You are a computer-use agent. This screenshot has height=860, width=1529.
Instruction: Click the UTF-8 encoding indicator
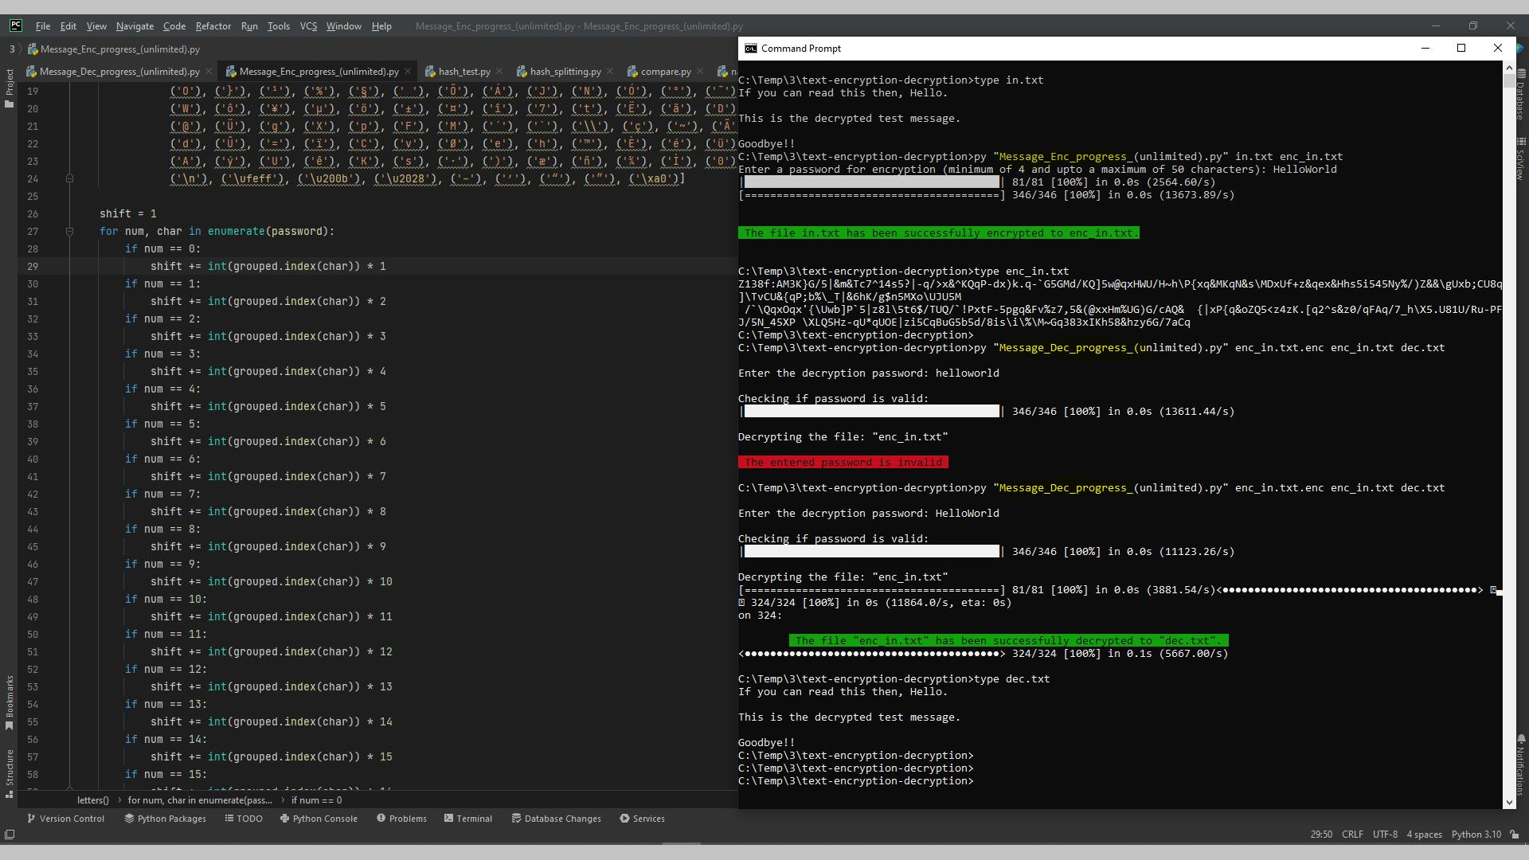tap(1385, 835)
